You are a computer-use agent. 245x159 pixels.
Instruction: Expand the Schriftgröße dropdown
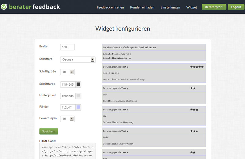pyautogui.click(x=67, y=72)
